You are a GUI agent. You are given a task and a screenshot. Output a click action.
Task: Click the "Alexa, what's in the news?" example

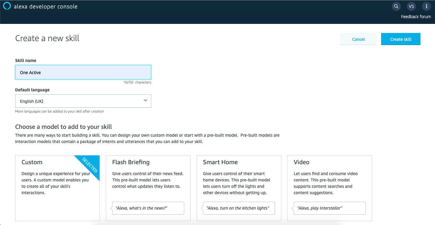pyautogui.click(x=148, y=208)
